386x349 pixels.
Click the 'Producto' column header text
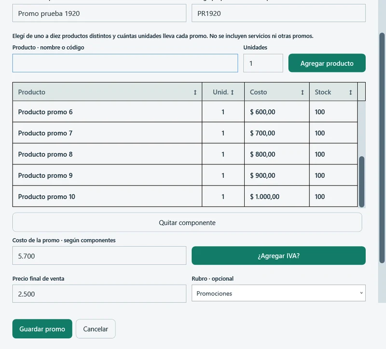click(x=32, y=92)
